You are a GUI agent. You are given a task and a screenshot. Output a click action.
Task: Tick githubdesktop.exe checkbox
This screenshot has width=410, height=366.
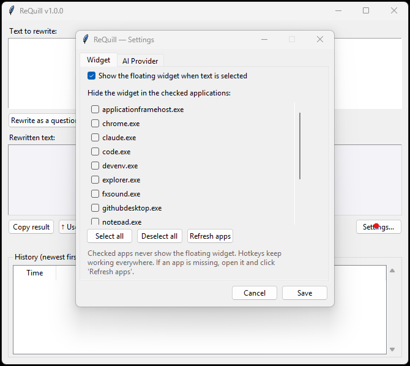pos(95,208)
